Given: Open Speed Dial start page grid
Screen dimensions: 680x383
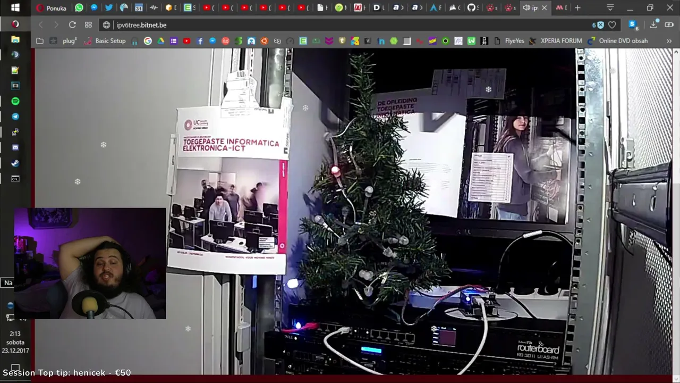Looking at the screenshot, I should (88, 25).
